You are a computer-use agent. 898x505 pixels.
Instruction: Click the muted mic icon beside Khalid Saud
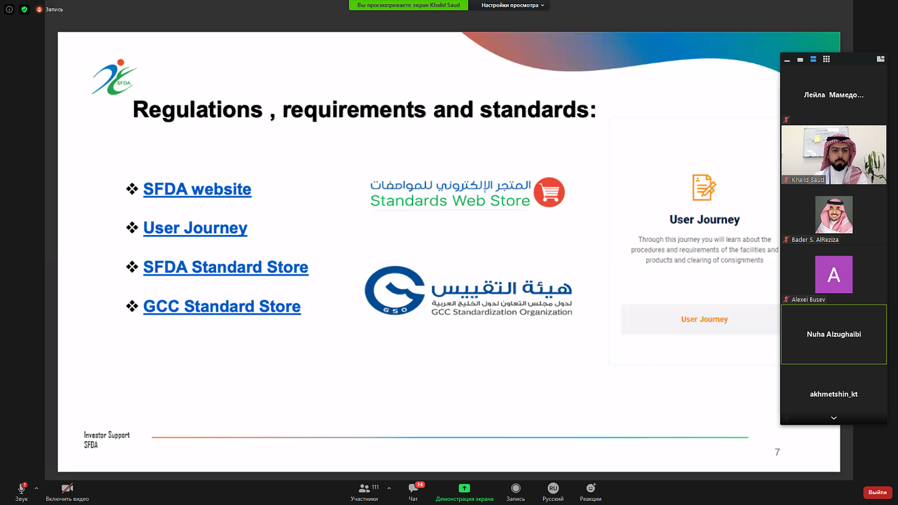786,180
